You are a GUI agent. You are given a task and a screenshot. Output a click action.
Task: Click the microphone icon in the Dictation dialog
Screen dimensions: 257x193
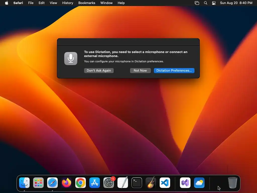71,59
